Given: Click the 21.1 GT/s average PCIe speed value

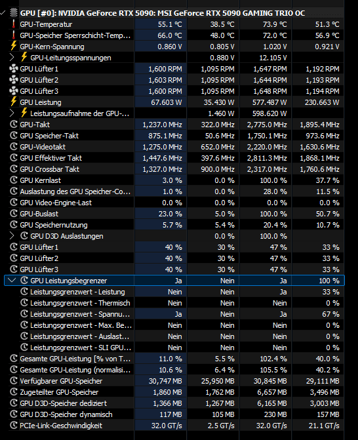Looking at the screenshot, I should [324, 426].
